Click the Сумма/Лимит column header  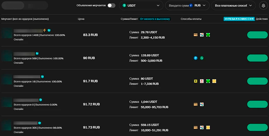pyautogui.click(x=129, y=19)
